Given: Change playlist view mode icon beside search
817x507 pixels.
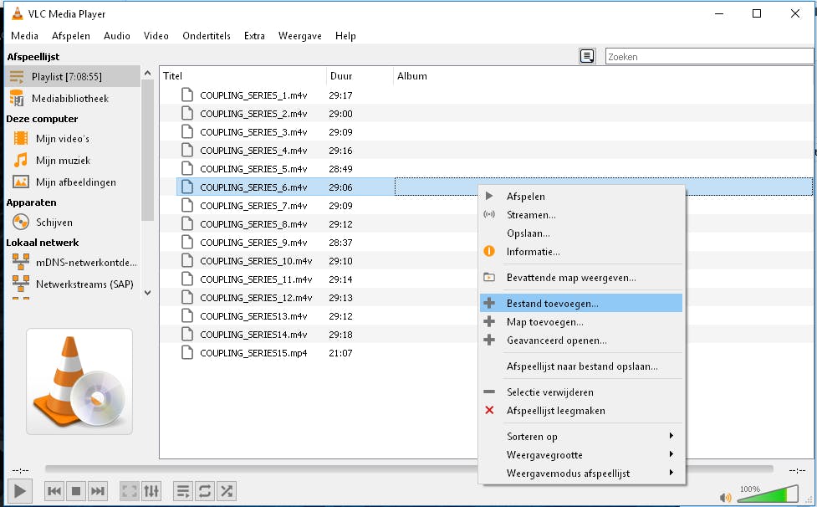Looking at the screenshot, I should (x=588, y=57).
